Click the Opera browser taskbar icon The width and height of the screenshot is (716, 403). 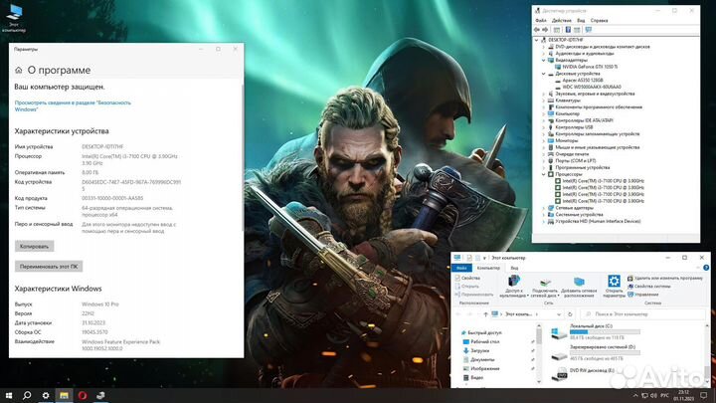[83, 395]
